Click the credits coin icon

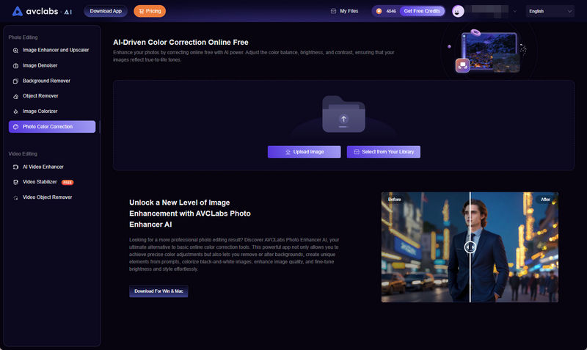click(379, 11)
